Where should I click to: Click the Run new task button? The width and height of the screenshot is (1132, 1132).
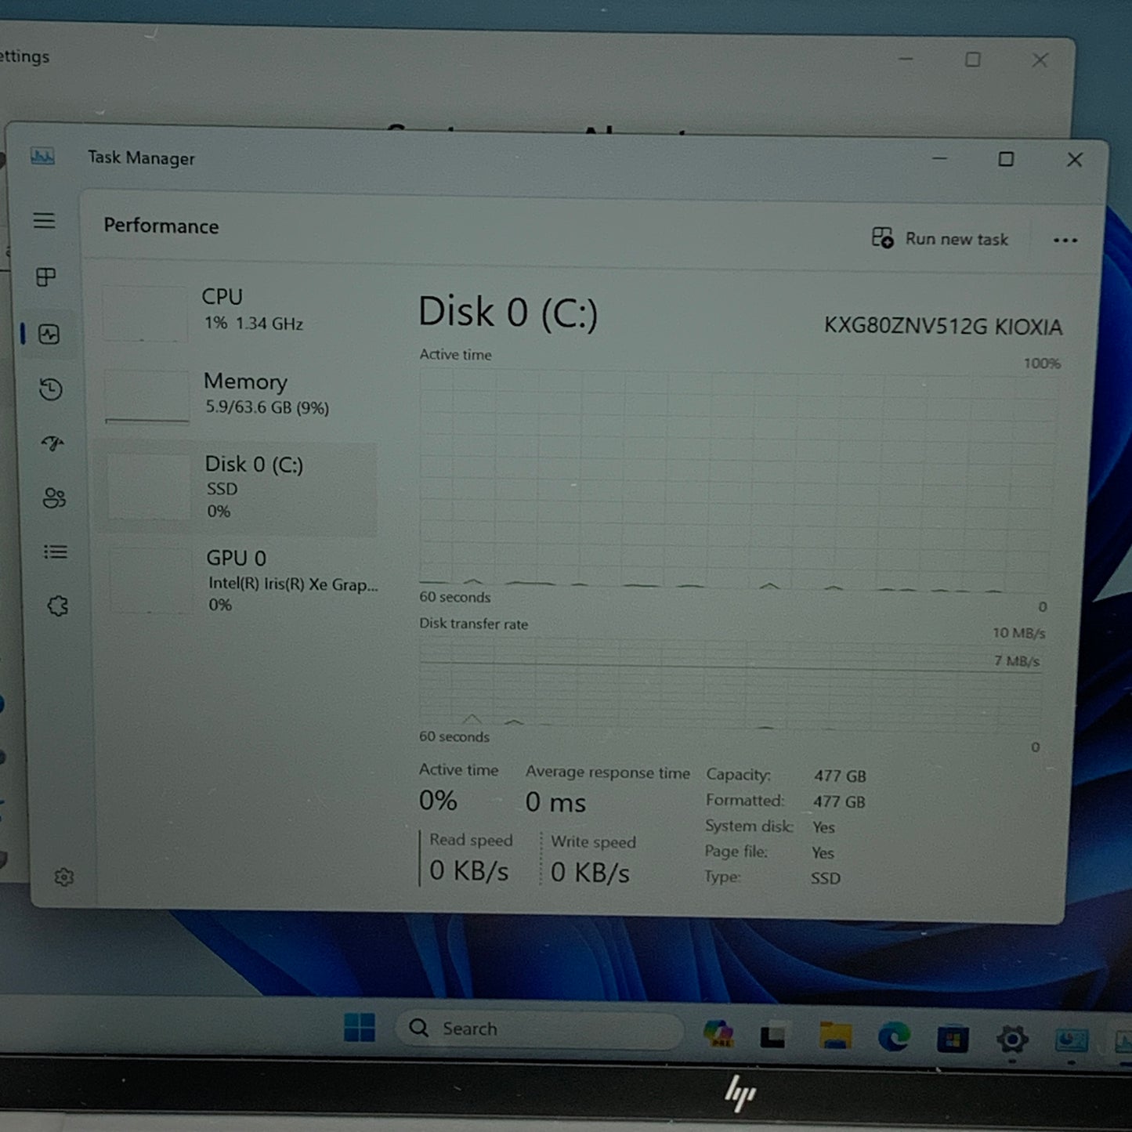click(941, 239)
